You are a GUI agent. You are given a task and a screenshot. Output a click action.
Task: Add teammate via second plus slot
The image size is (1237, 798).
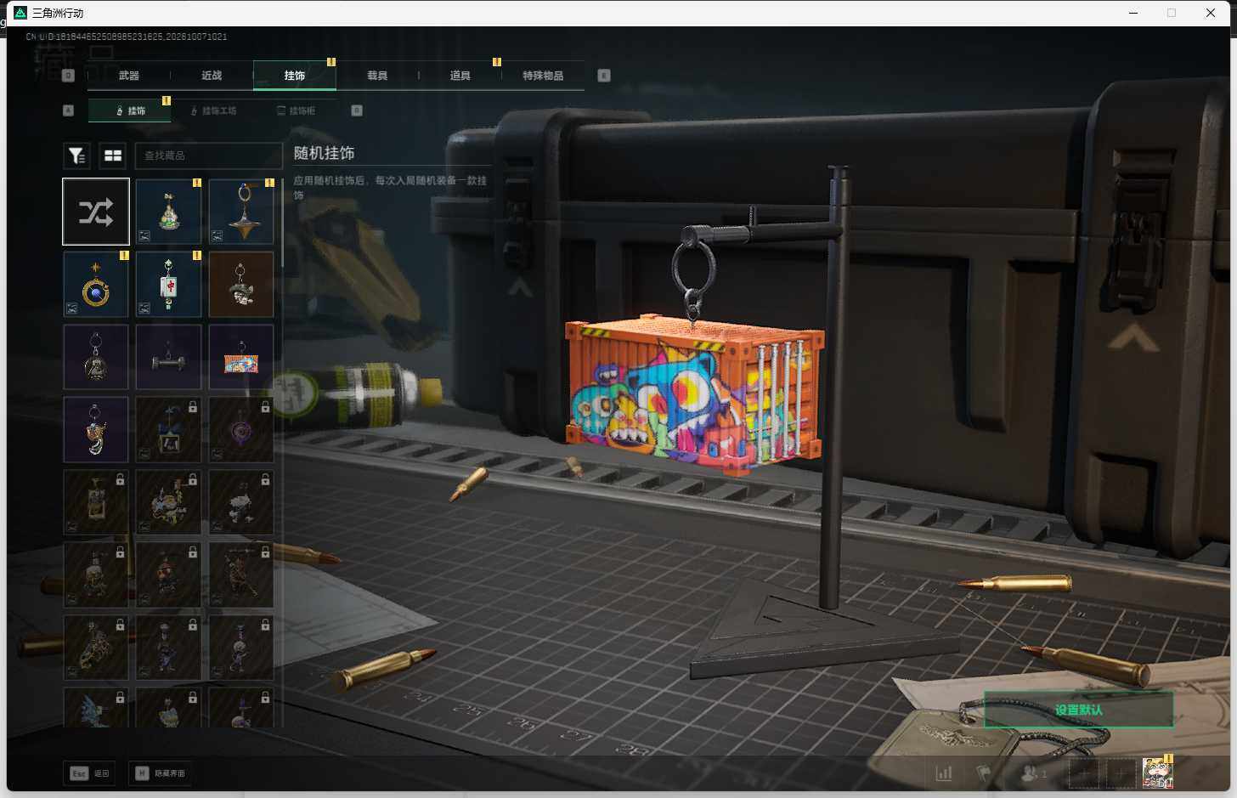coord(1121,773)
